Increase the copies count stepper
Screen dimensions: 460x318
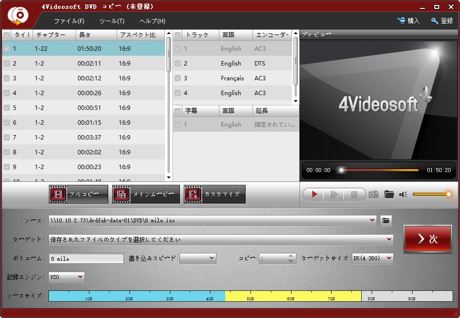pos(291,256)
